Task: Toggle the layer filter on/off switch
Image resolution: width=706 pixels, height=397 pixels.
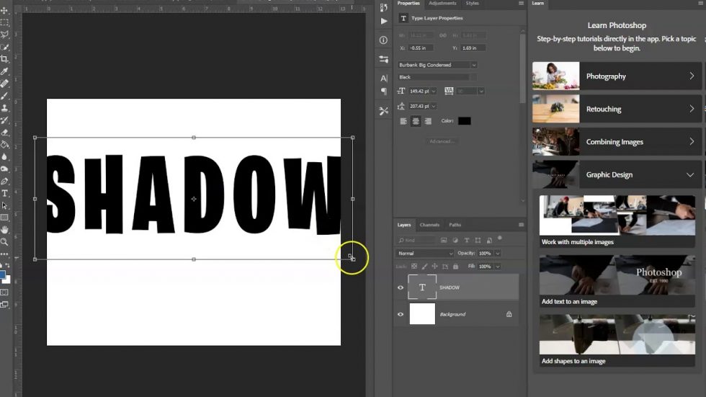Action: (x=499, y=238)
